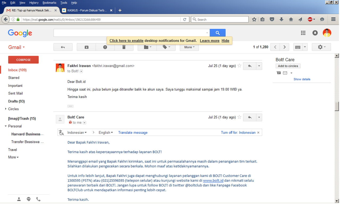Dismiss the translation bar
This screenshot has height=205, width=340.
pyautogui.click(x=258, y=133)
